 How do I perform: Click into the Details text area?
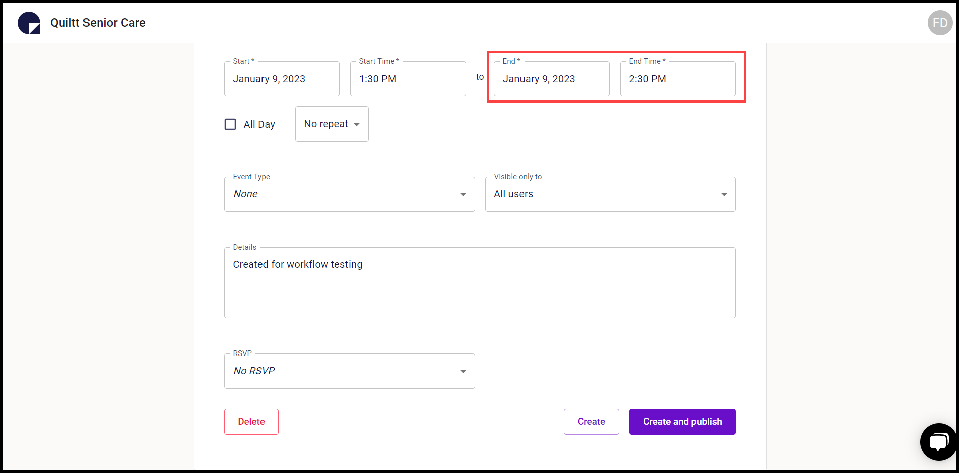pos(480,283)
